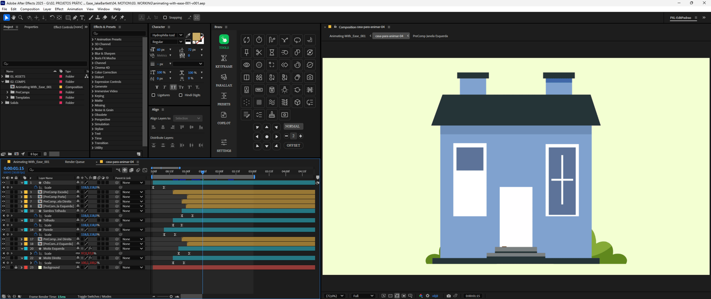Open the Hydrophilia Iced font family dropdown

(x=167, y=35)
